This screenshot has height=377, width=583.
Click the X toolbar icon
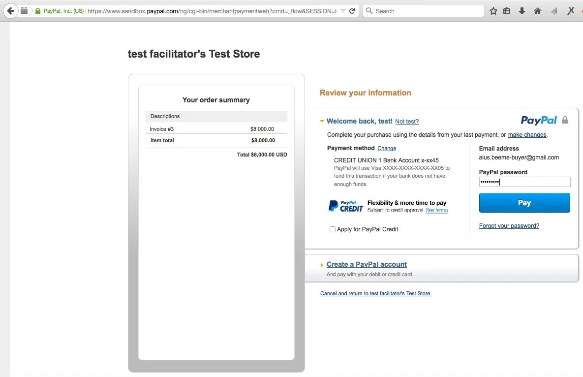pyautogui.click(x=571, y=10)
